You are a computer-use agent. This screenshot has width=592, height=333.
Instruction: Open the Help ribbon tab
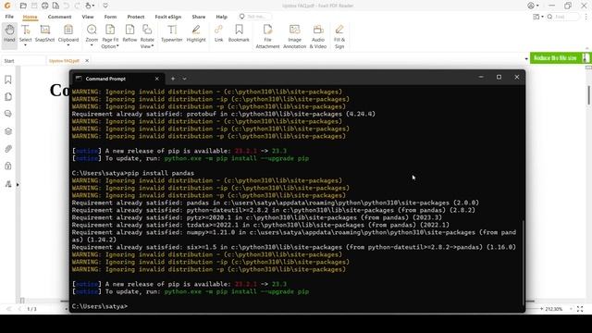[222, 17]
